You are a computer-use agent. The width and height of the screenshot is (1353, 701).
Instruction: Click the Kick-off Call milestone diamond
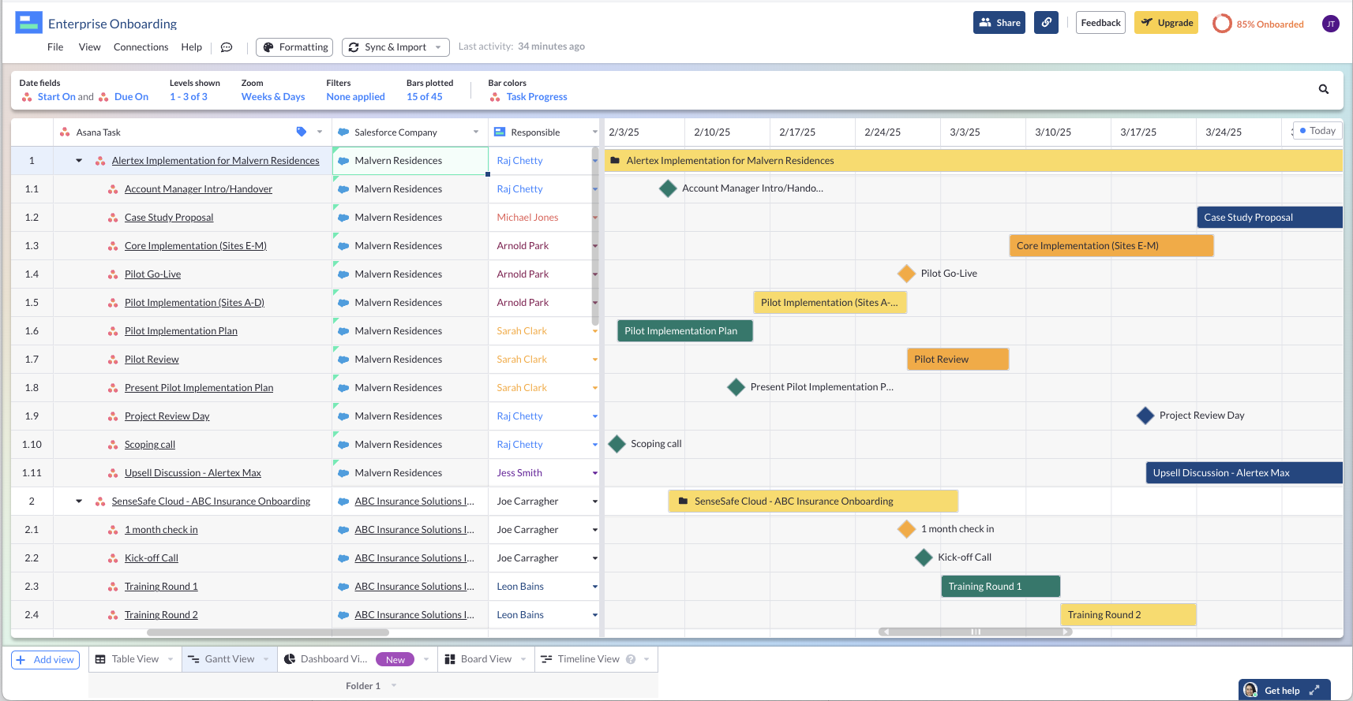click(x=924, y=557)
